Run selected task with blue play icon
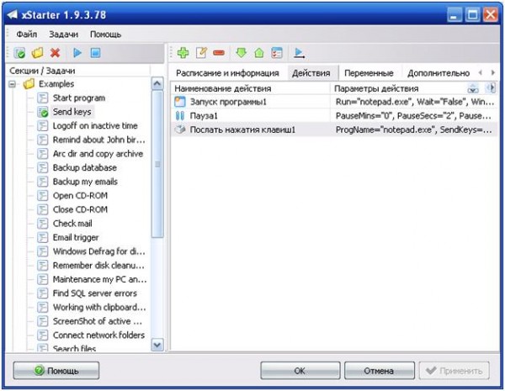Image resolution: width=505 pixels, height=391 pixels. [x=77, y=52]
